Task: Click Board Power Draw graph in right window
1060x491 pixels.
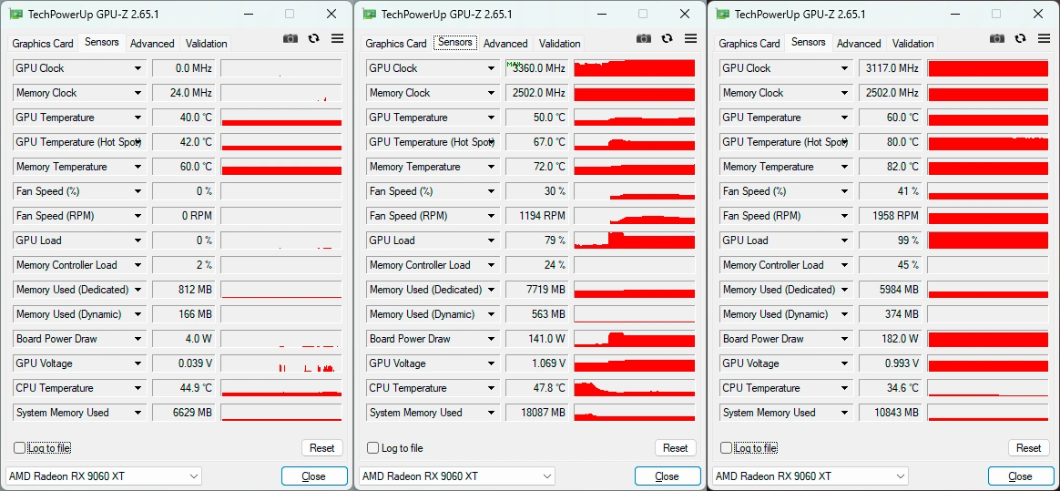Action: click(988, 339)
